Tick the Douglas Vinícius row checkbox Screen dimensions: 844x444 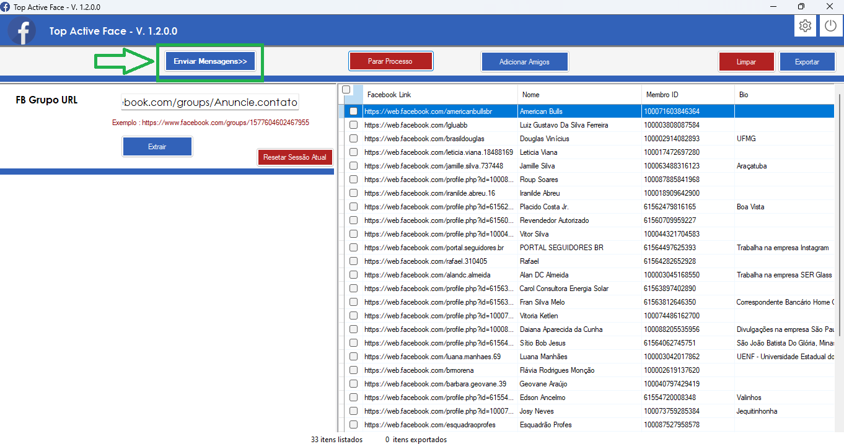tap(353, 139)
